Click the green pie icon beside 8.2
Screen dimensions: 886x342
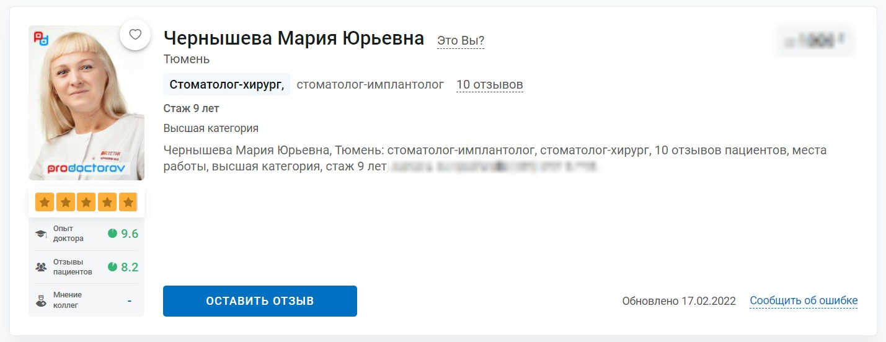pos(112,267)
